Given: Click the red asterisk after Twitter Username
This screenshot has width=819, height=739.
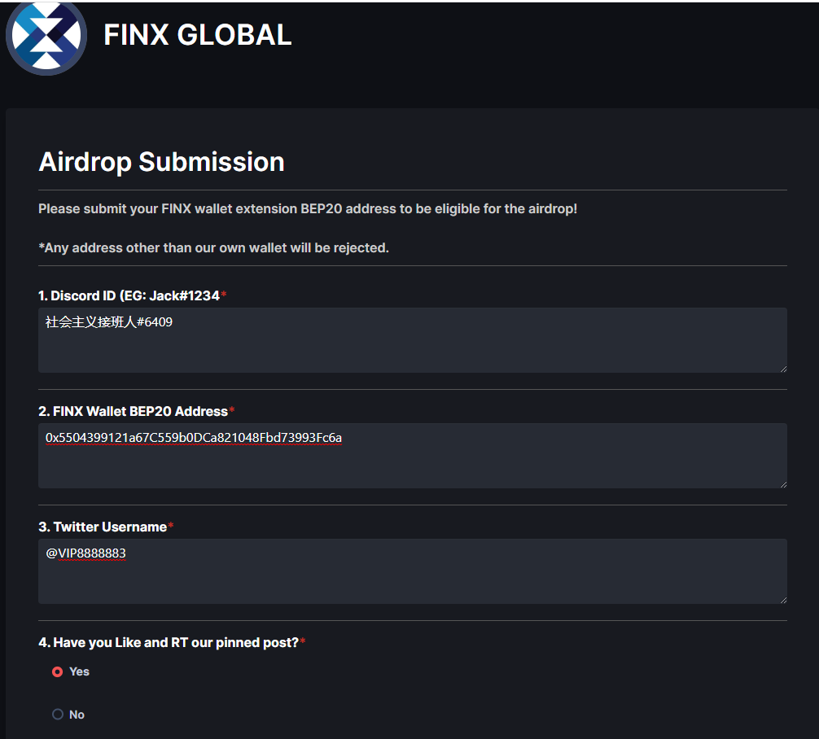Looking at the screenshot, I should tap(171, 527).
